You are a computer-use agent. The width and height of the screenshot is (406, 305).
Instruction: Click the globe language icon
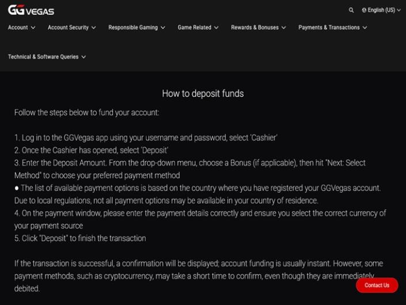tap(364, 10)
